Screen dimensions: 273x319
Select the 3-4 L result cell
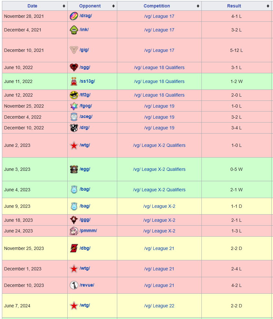[236, 128]
